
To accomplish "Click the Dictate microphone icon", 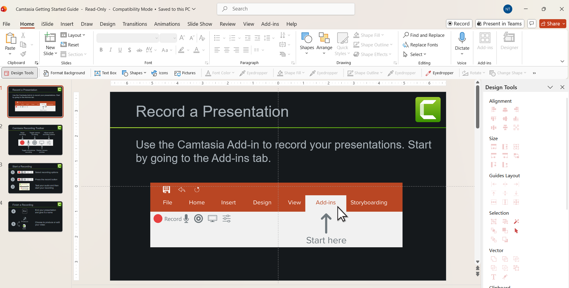I will click(x=462, y=38).
